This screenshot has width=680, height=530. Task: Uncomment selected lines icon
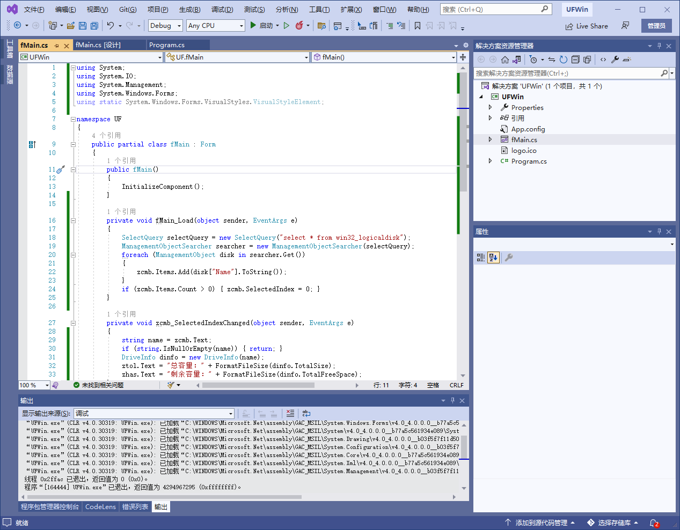pyautogui.click(x=401, y=25)
